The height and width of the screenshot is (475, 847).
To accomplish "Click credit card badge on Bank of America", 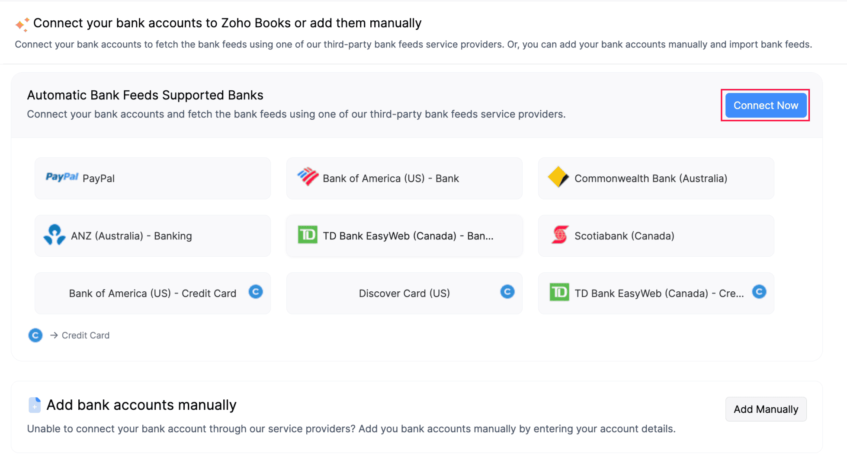I will coord(256,292).
